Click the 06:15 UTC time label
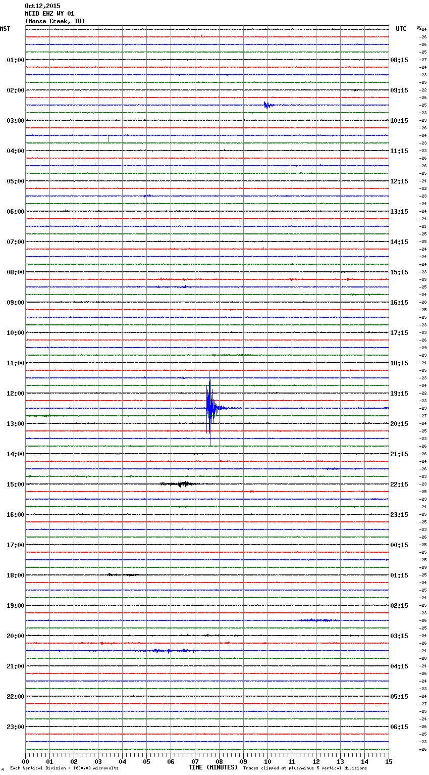The height and width of the screenshot is (775, 429). pos(399,726)
